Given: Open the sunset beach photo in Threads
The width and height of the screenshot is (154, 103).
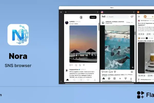Looking at the screenshot, I should pos(83,44).
